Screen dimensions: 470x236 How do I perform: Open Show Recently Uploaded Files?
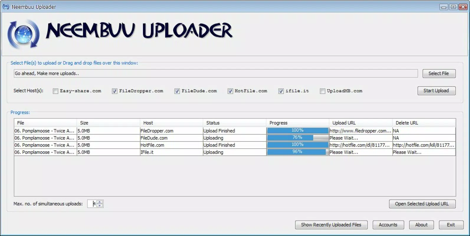point(331,225)
